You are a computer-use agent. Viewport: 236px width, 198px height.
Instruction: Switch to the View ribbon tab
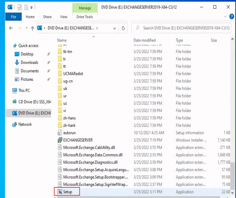pyautogui.click(x=63, y=17)
